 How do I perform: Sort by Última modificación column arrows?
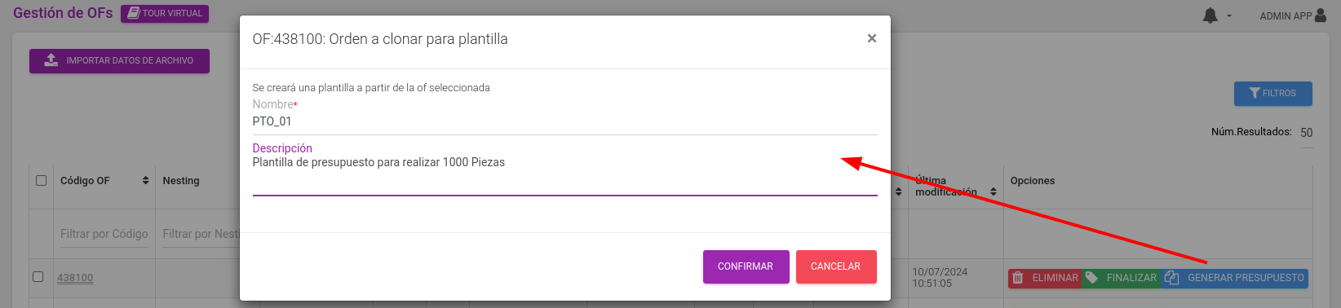tap(994, 192)
